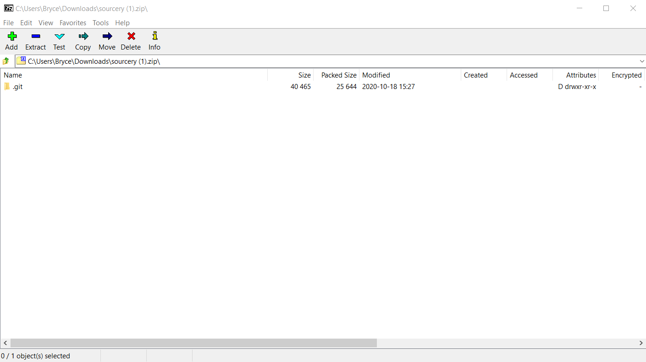The image size is (646, 362).
Task: Click the green Add toolbar icon
Action: click(x=12, y=36)
